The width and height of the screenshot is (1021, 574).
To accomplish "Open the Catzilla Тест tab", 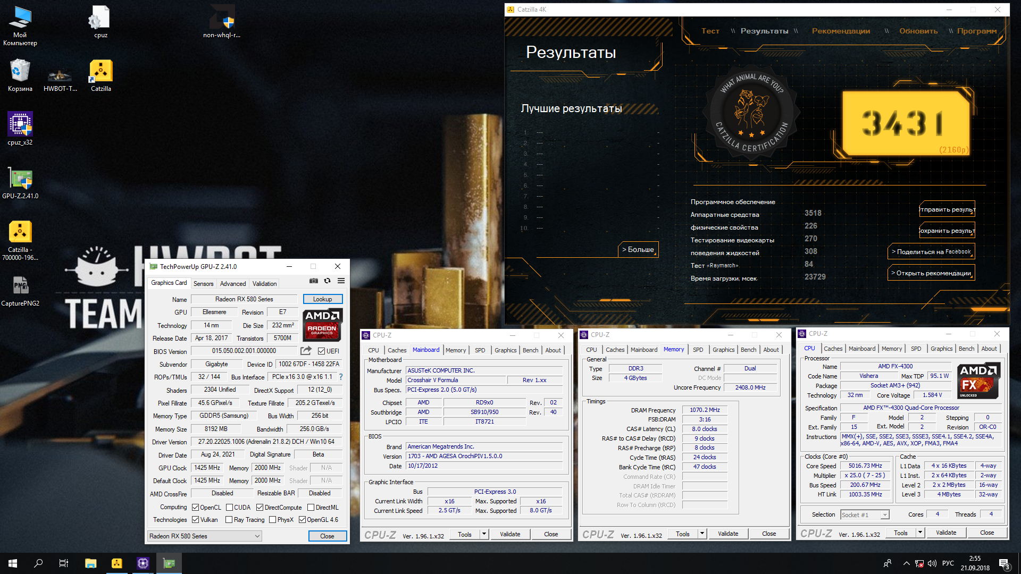I will tap(710, 31).
